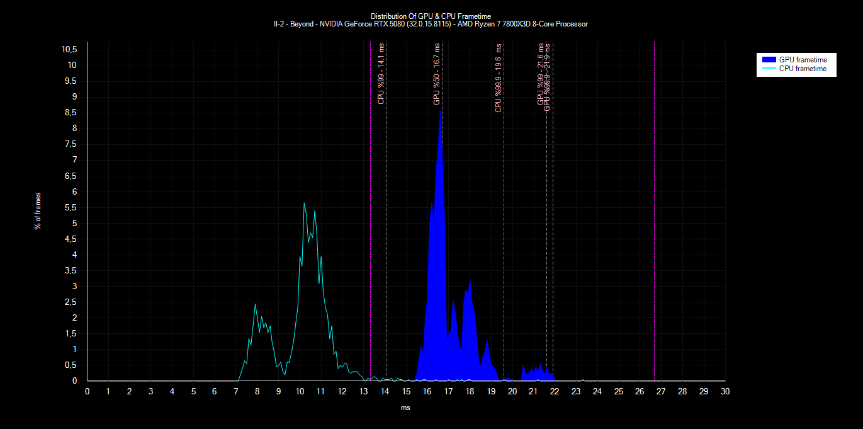The height and width of the screenshot is (429, 863).
Task: Click the 10,5 tick on the y-axis
Action: click(69, 50)
